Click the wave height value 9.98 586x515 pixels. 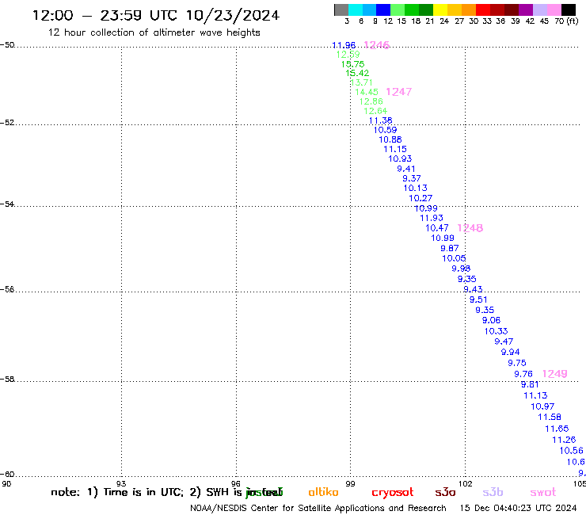click(x=461, y=268)
